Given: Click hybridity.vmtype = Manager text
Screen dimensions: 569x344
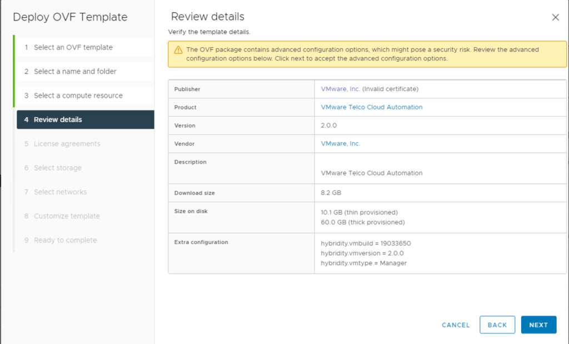Looking at the screenshot, I should click(x=363, y=263).
